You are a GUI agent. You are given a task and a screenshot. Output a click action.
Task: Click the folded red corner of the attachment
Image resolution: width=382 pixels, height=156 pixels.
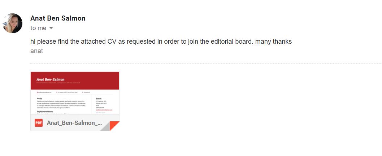(x=114, y=126)
